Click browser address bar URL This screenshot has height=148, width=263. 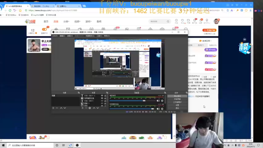53,11
